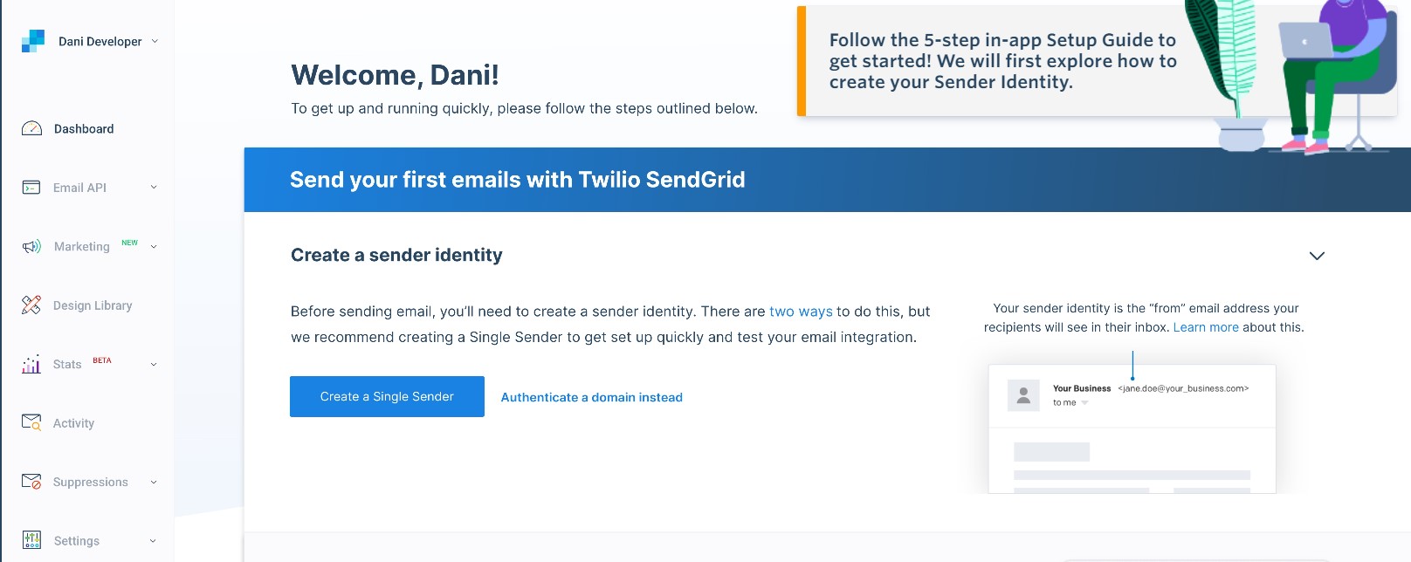Open the Dashboard menu item
Image resolution: width=1411 pixels, height=562 pixels.
point(84,129)
